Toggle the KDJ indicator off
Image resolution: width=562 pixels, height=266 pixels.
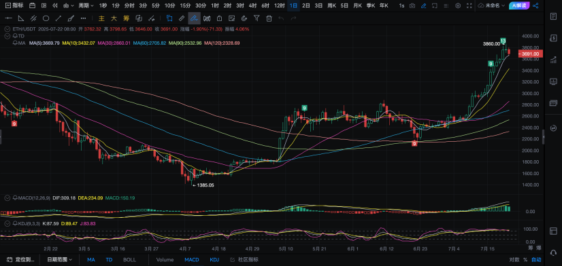pyautogui.click(x=214, y=260)
